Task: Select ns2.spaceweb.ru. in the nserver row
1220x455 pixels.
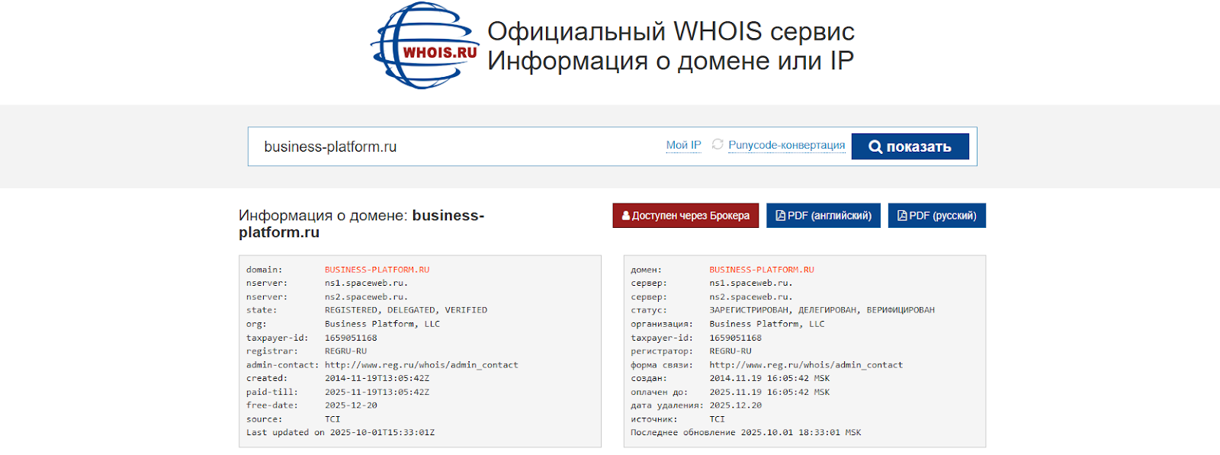Action: click(x=366, y=296)
